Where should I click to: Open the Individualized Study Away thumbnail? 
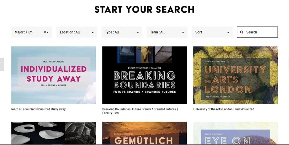coord(54,75)
